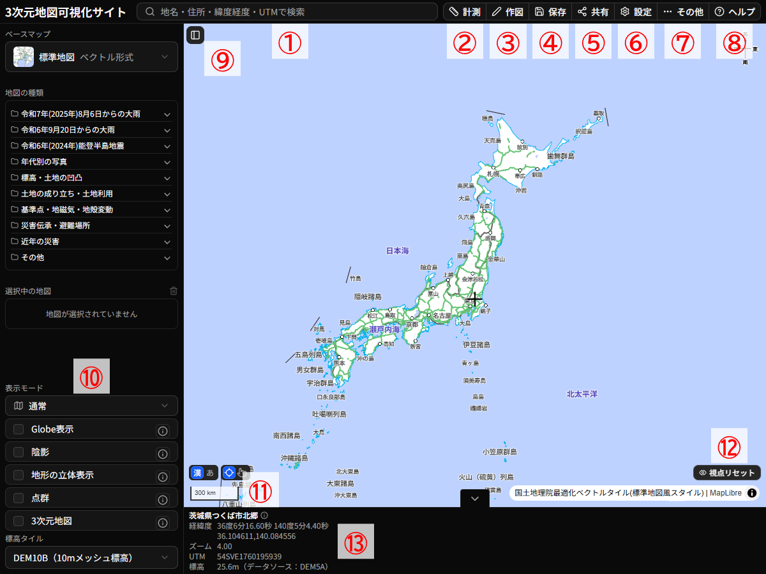Open the 共有 share menu
766x574 pixels.
point(593,11)
